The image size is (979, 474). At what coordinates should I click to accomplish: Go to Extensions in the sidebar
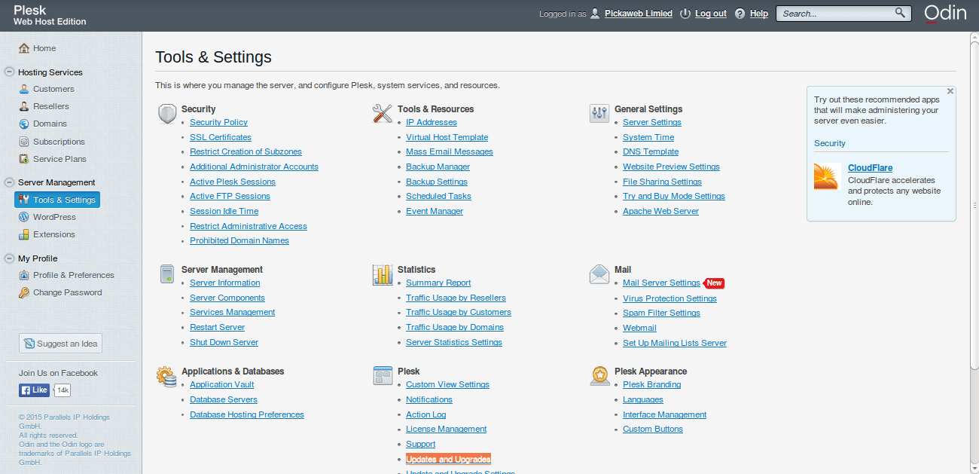pyautogui.click(x=54, y=234)
